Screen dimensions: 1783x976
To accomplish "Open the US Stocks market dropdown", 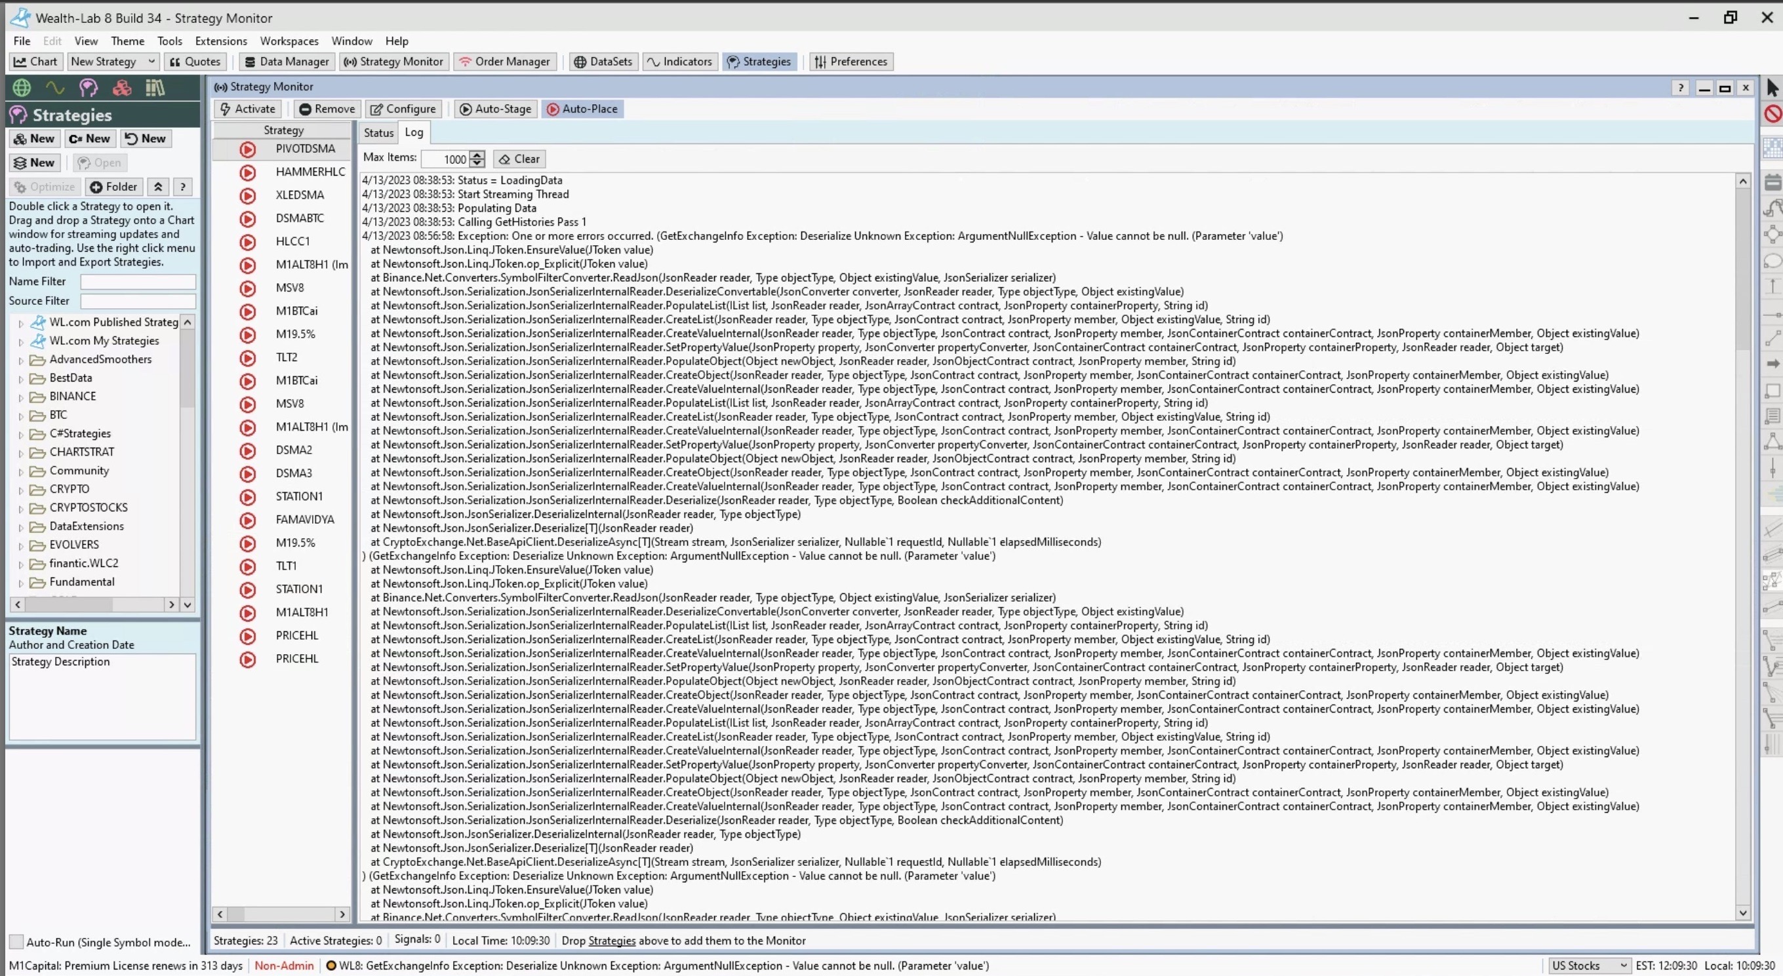I will (x=1588, y=966).
